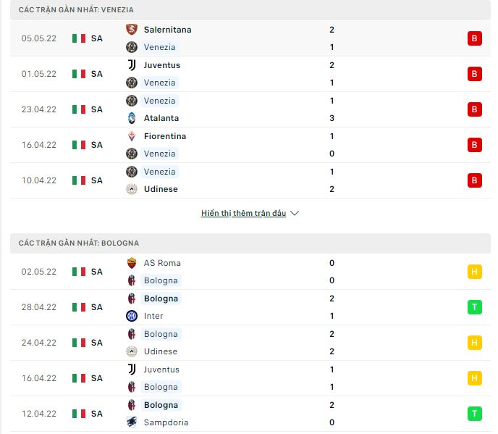Click the yellow H badge for AS Roma match
Image resolution: width=498 pixels, height=434 pixels.
point(475,272)
